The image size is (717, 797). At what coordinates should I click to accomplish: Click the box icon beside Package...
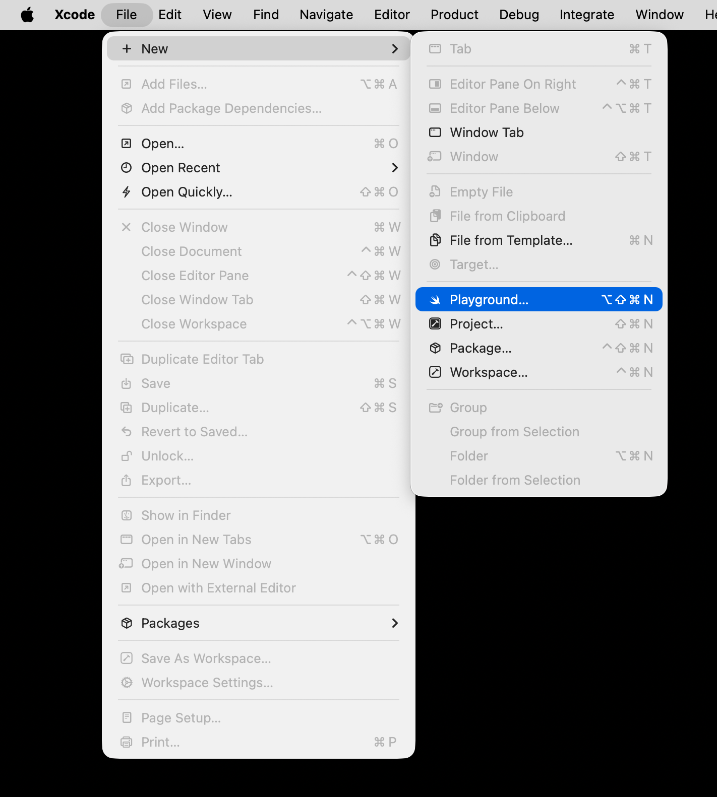[435, 348]
